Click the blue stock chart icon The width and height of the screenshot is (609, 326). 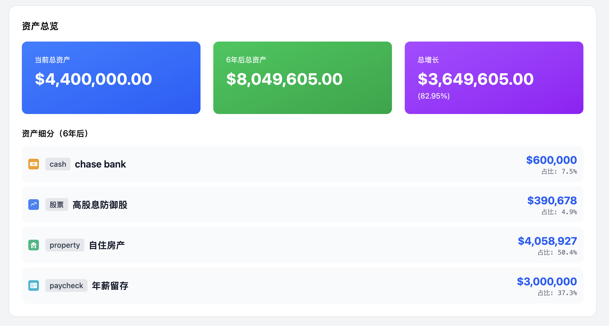point(34,205)
